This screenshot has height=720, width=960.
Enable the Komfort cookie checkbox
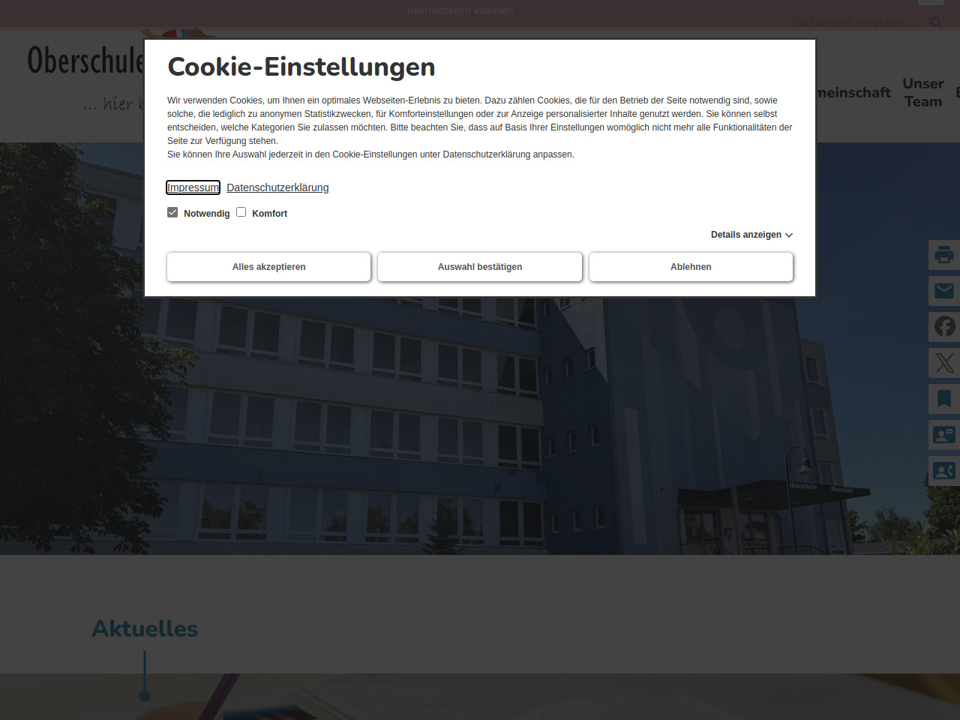coord(241,212)
